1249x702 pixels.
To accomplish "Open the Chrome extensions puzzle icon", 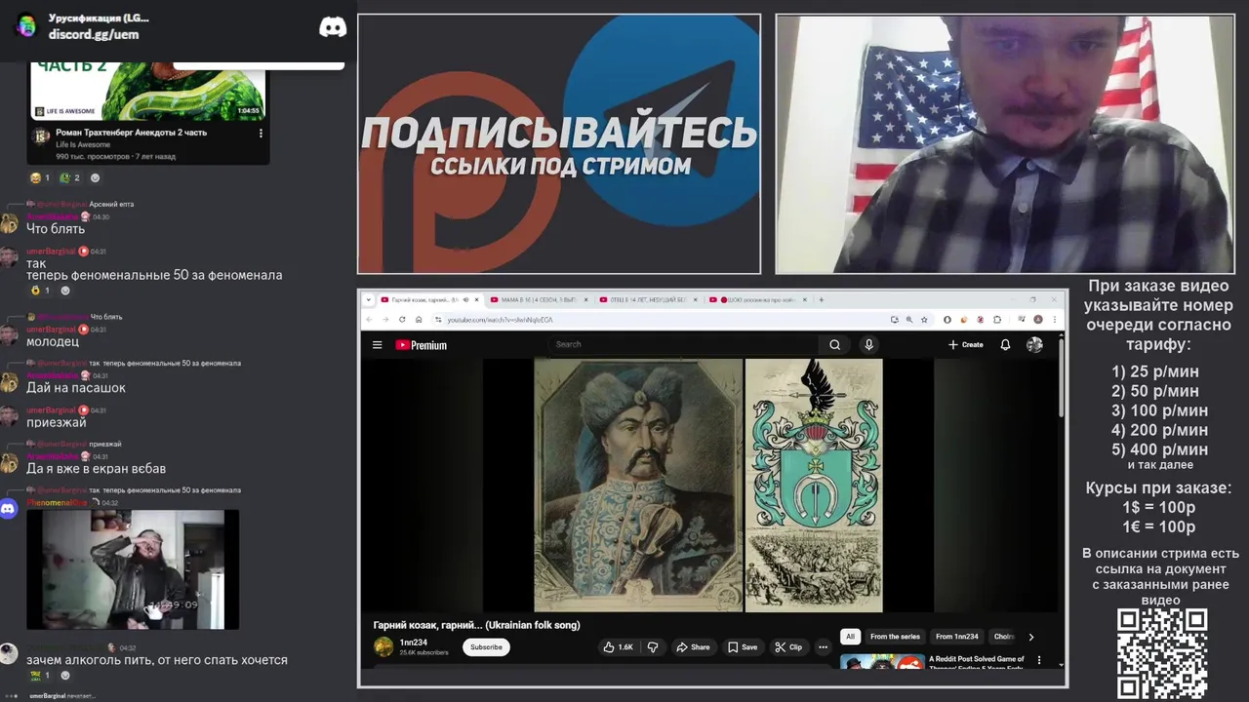I will pos(997,320).
